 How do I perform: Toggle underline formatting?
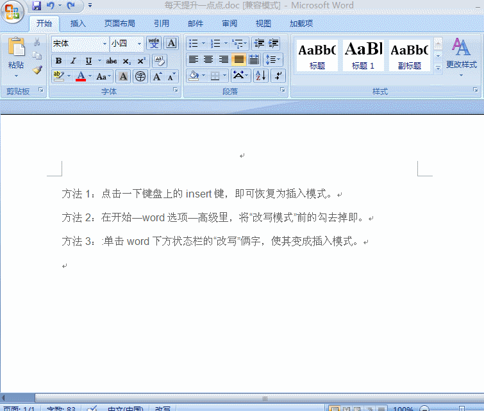[x=88, y=61]
